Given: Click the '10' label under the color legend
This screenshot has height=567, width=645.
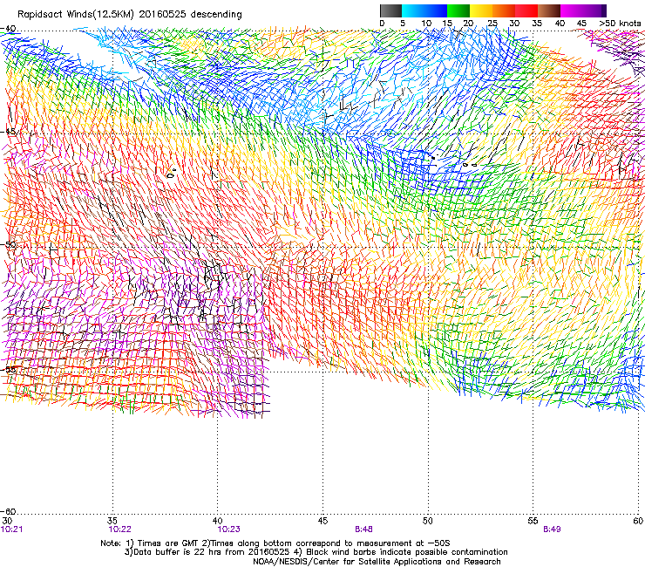Looking at the screenshot, I should click(x=426, y=24).
